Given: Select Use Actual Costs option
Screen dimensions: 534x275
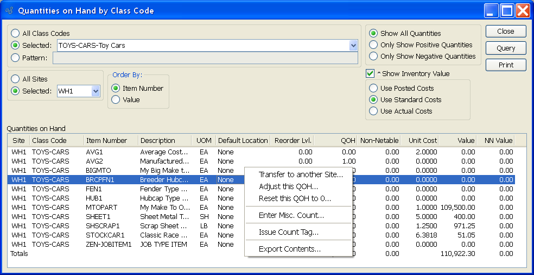Looking at the screenshot, I should (373, 111).
